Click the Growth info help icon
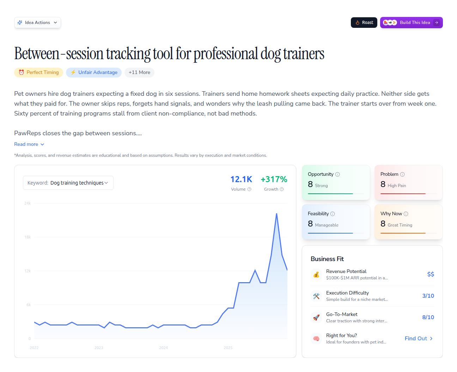 click(282, 189)
